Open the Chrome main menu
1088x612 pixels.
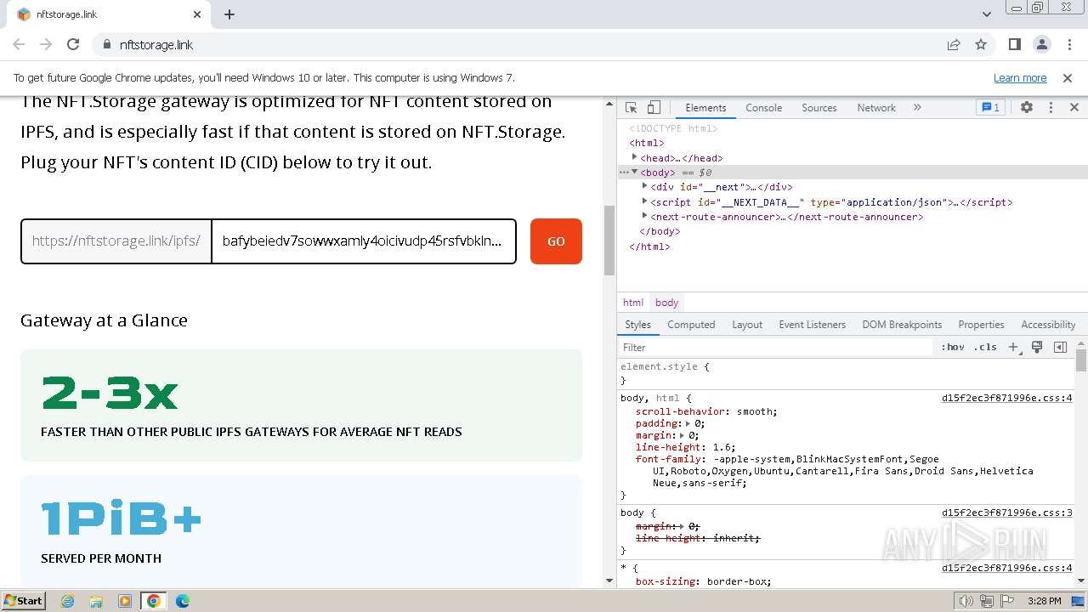[x=1068, y=44]
